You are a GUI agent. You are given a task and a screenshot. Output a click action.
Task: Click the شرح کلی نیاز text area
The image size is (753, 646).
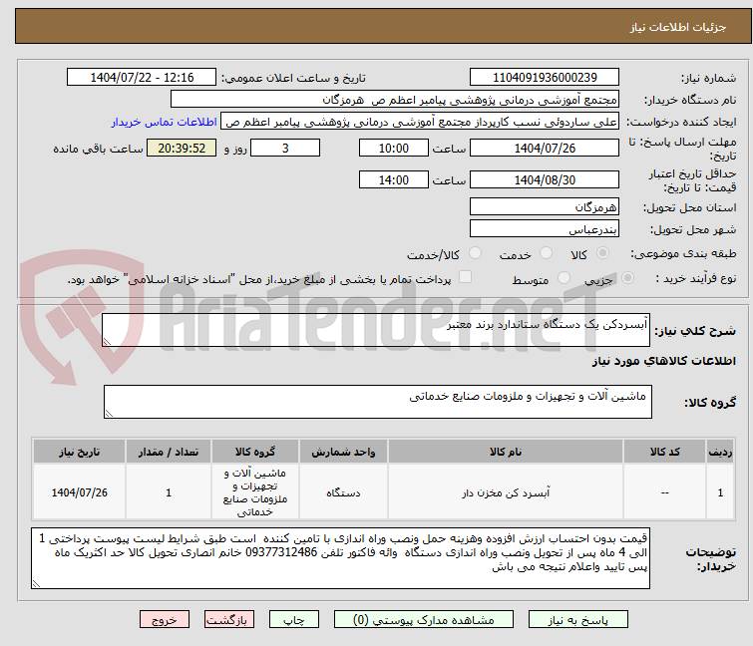tap(376, 330)
